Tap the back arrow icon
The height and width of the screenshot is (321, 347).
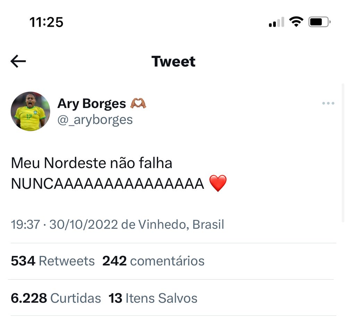coord(18,61)
